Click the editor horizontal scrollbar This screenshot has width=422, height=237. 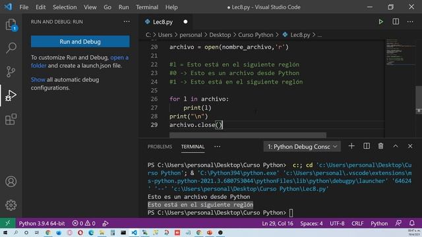click(x=248, y=134)
